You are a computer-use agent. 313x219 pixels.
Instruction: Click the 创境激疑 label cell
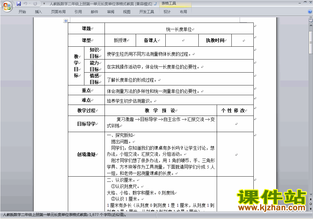86,154
